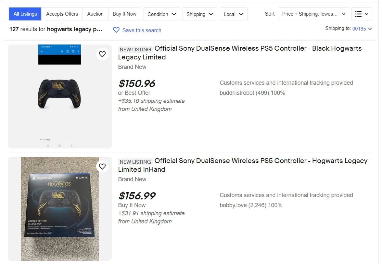Show Buy It Now listings only

pyautogui.click(x=124, y=14)
